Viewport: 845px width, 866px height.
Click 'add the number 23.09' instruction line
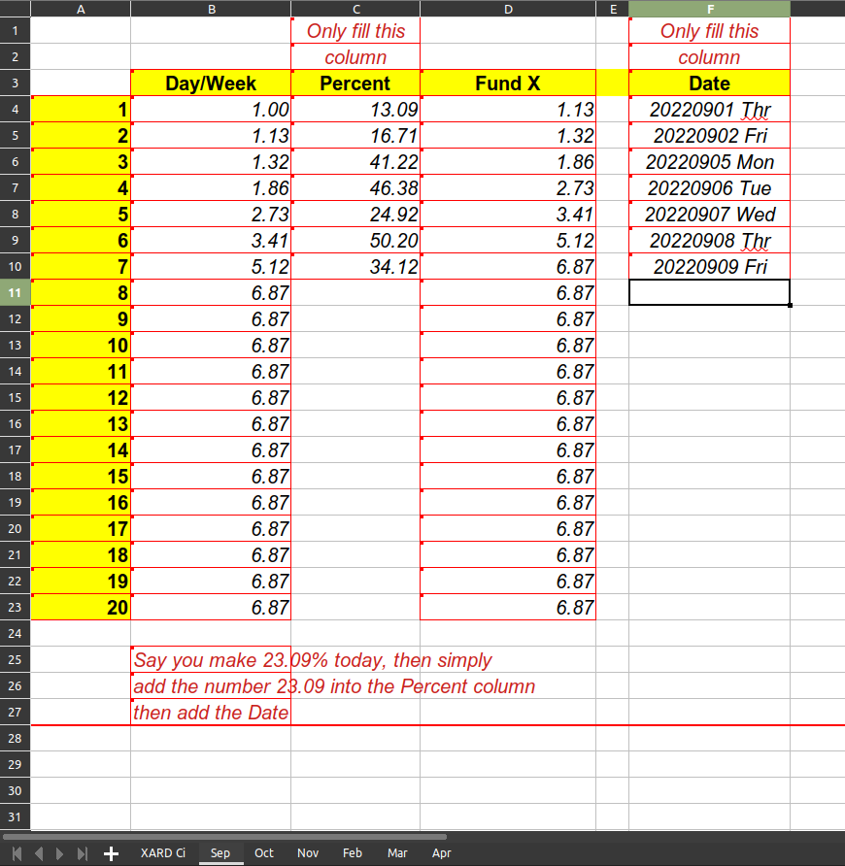pos(334,686)
